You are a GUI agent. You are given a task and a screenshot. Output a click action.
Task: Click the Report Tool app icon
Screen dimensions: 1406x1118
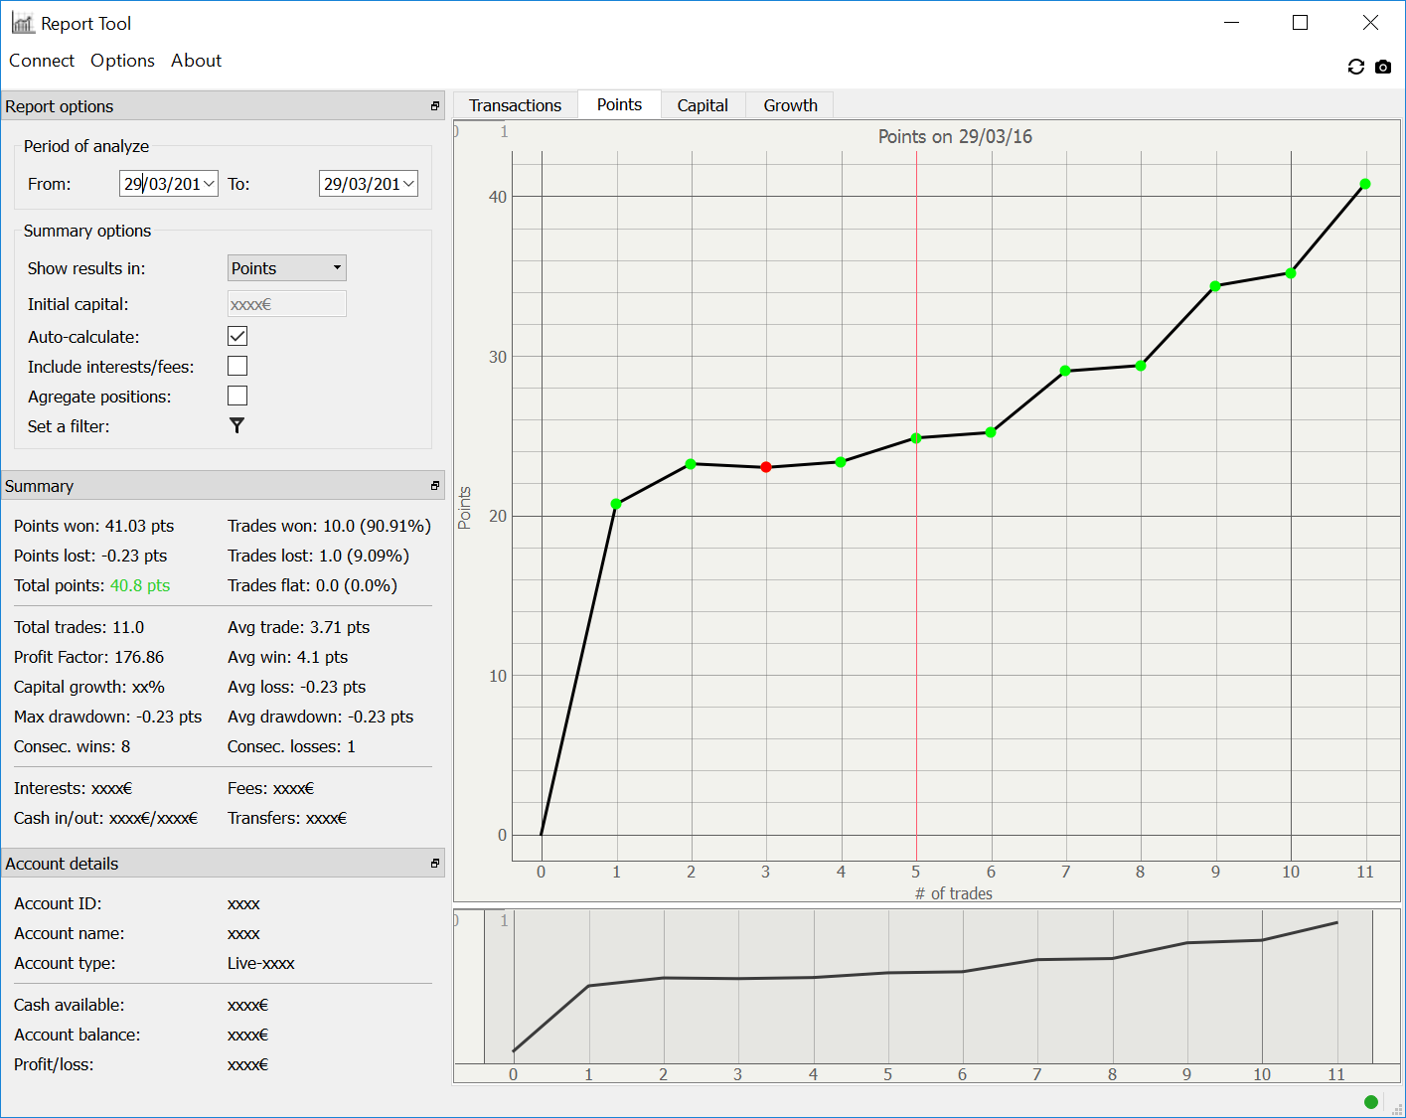pos(23,23)
